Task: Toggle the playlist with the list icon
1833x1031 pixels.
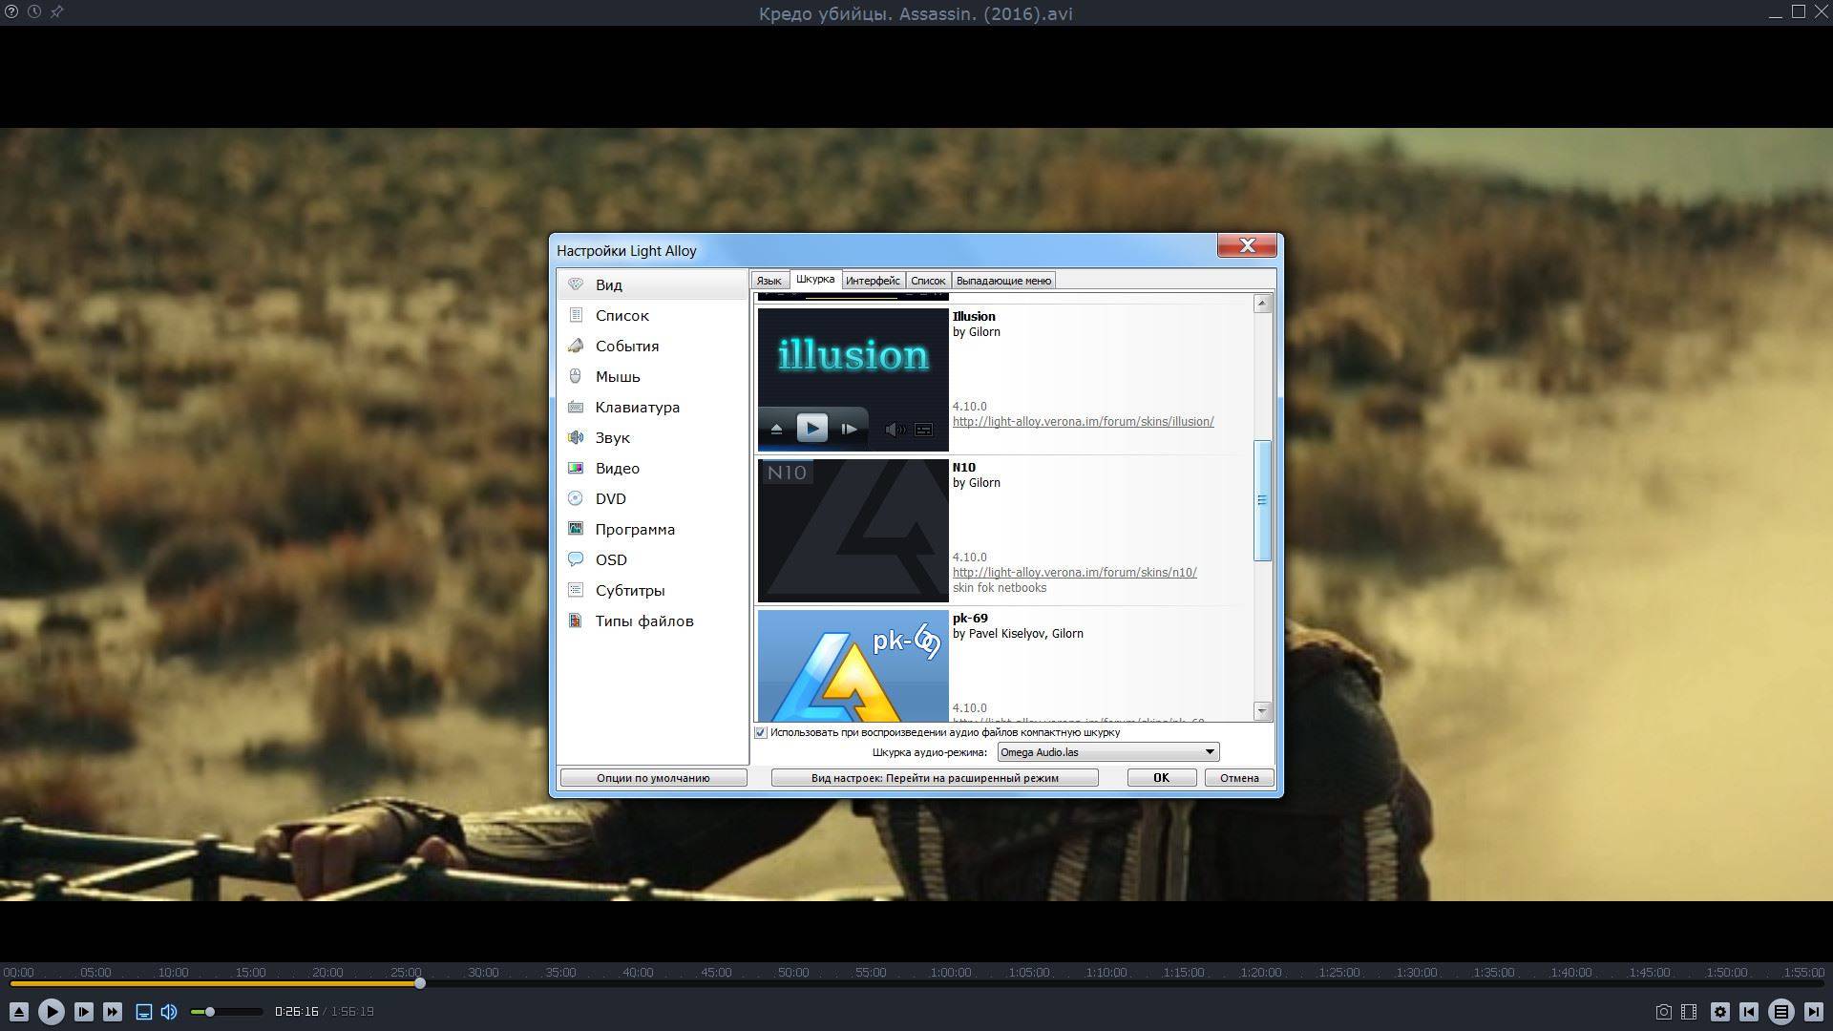Action: (1781, 1012)
